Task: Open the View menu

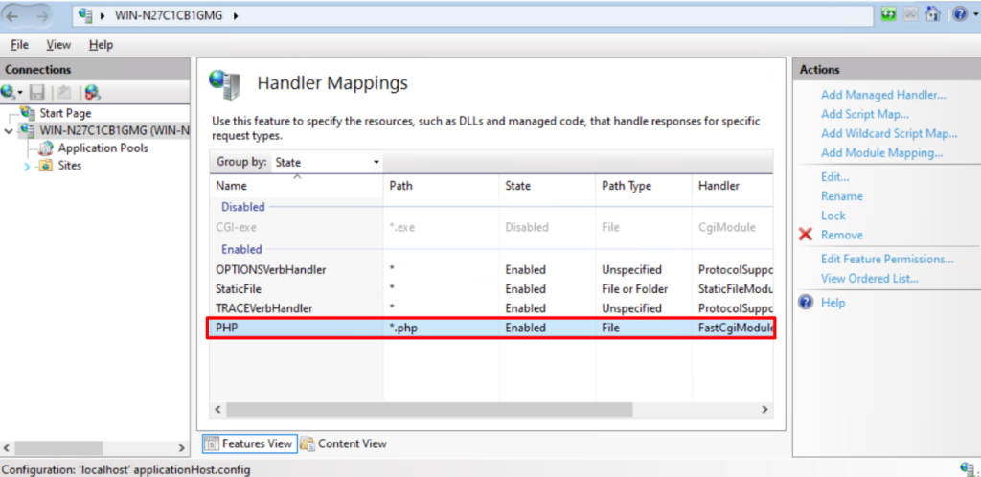Action: coord(58,44)
